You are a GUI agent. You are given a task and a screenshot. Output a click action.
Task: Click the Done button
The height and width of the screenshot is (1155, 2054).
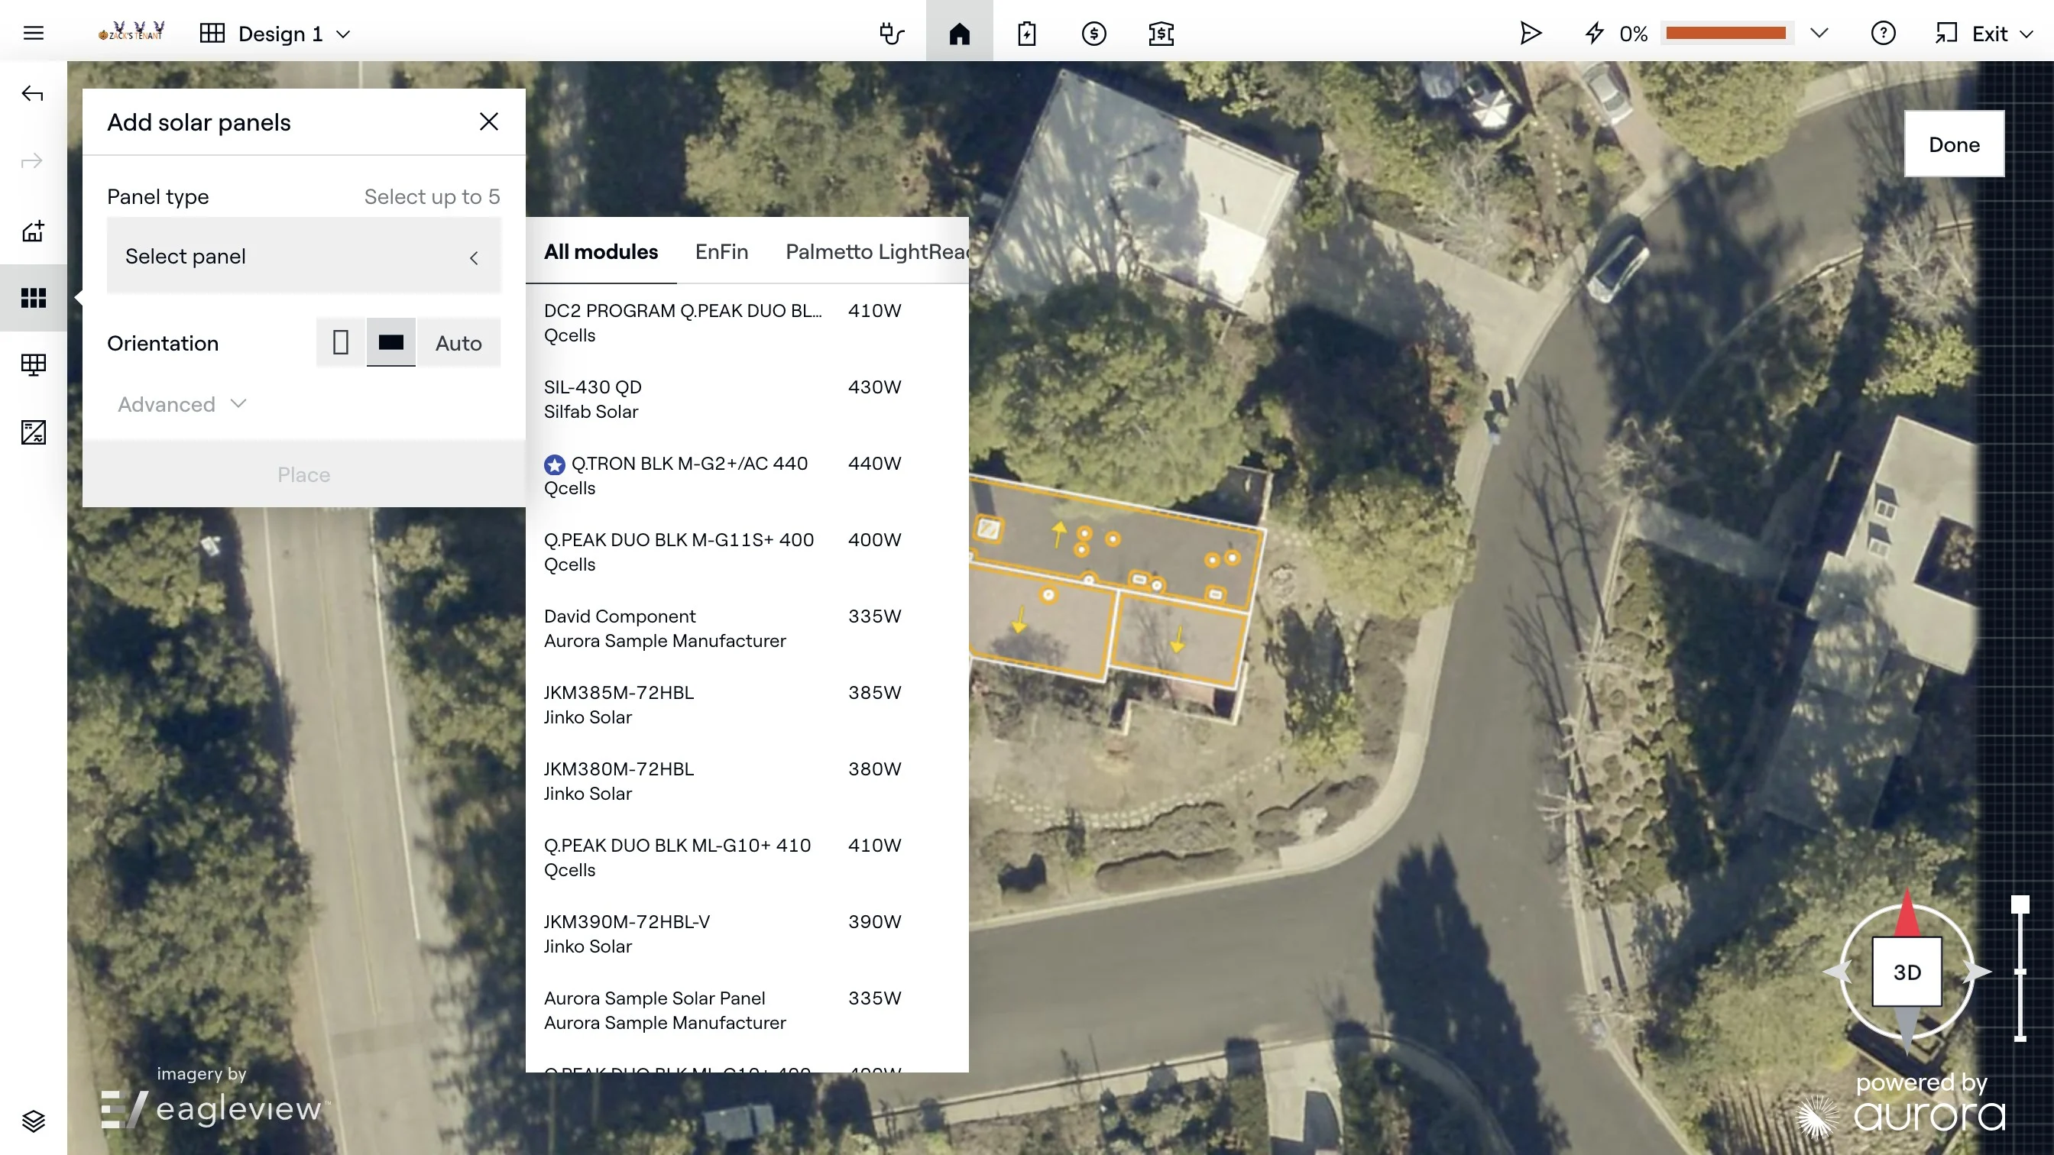(x=1954, y=144)
